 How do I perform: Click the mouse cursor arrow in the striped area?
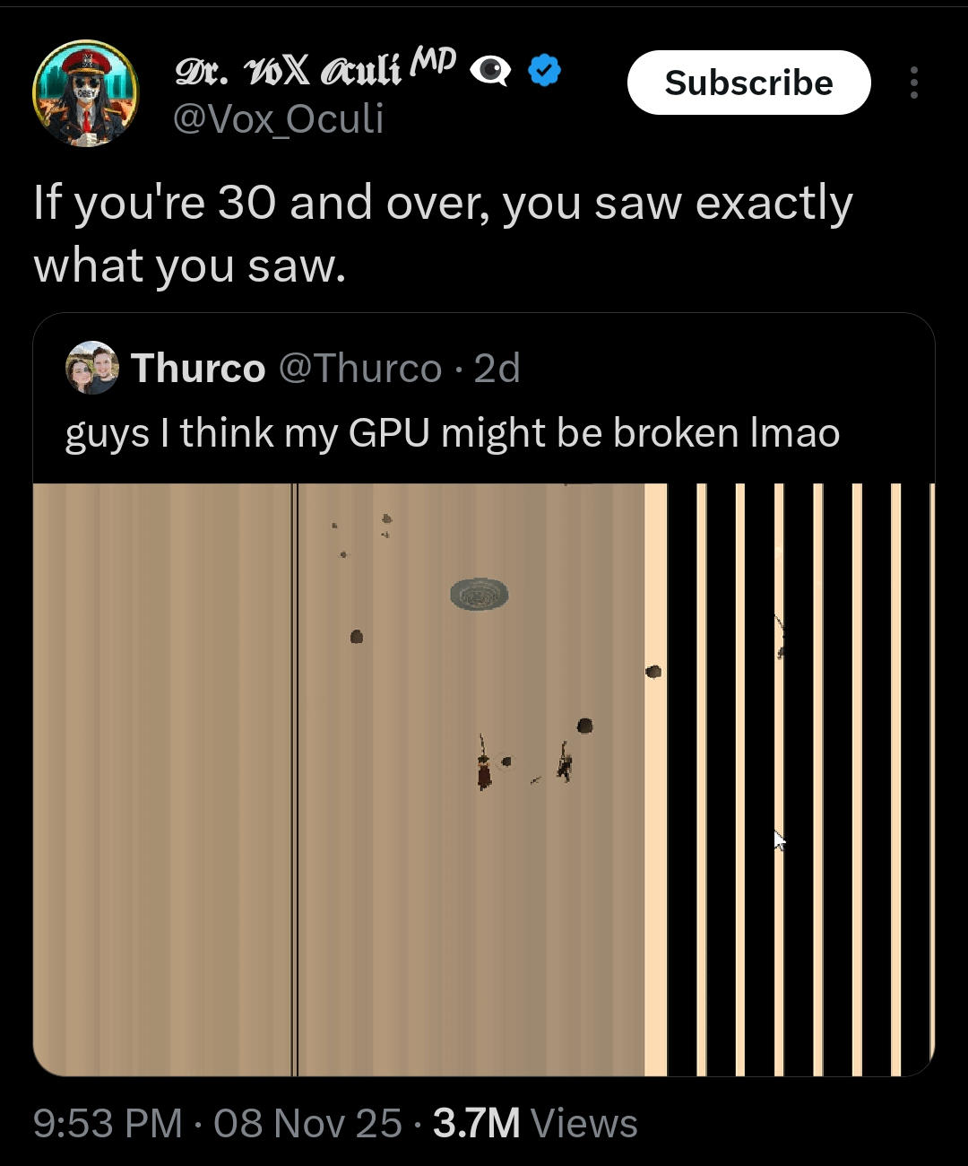pyautogui.click(x=779, y=841)
